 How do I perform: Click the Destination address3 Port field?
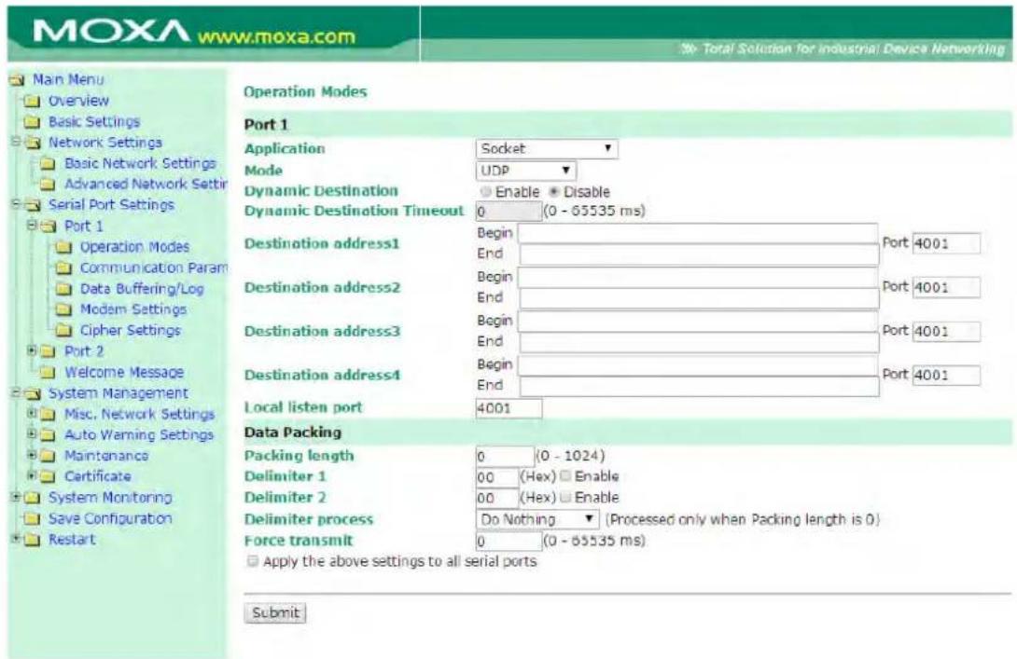tap(946, 332)
